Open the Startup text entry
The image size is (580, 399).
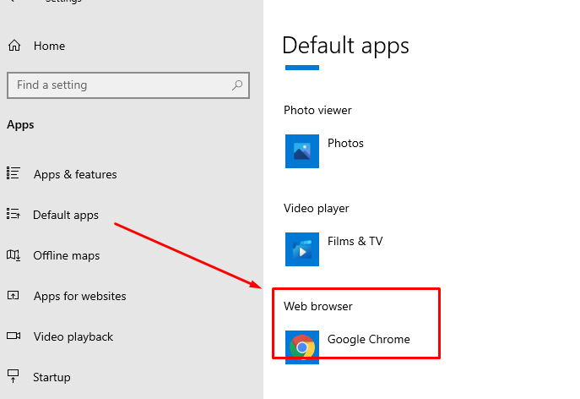(51, 377)
